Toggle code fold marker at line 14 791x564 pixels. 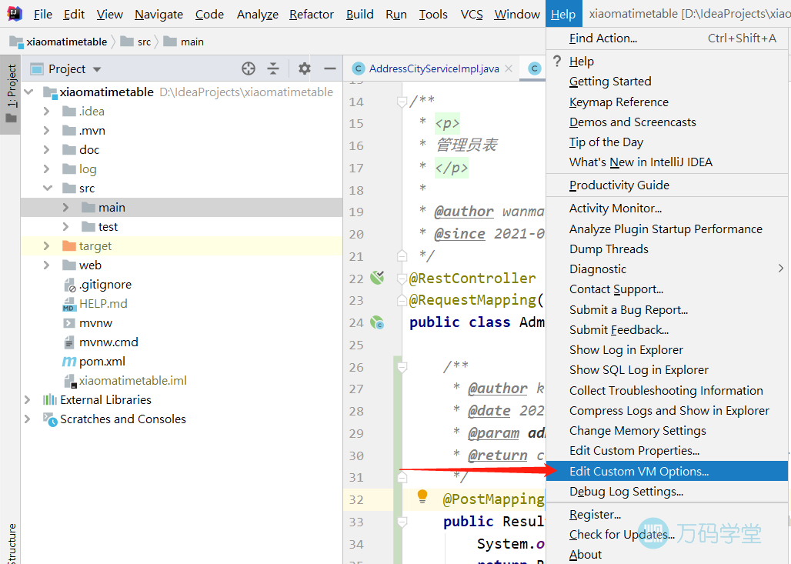point(401,102)
